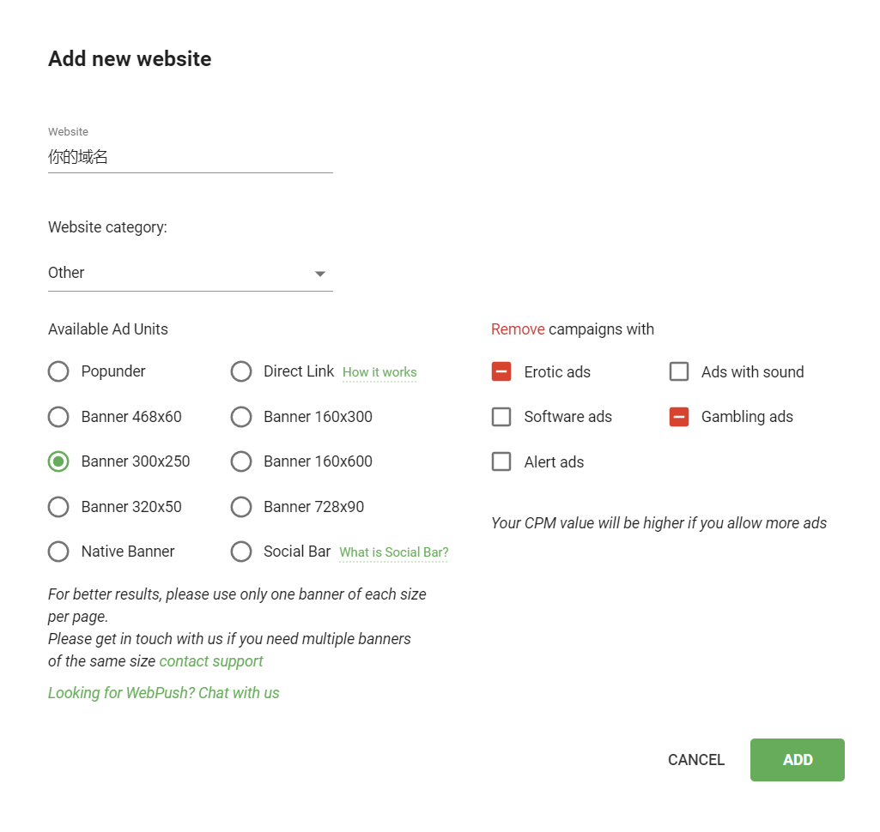Choose the Native Banner ad unit
The width and height of the screenshot is (880, 832).
[x=58, y=552]
